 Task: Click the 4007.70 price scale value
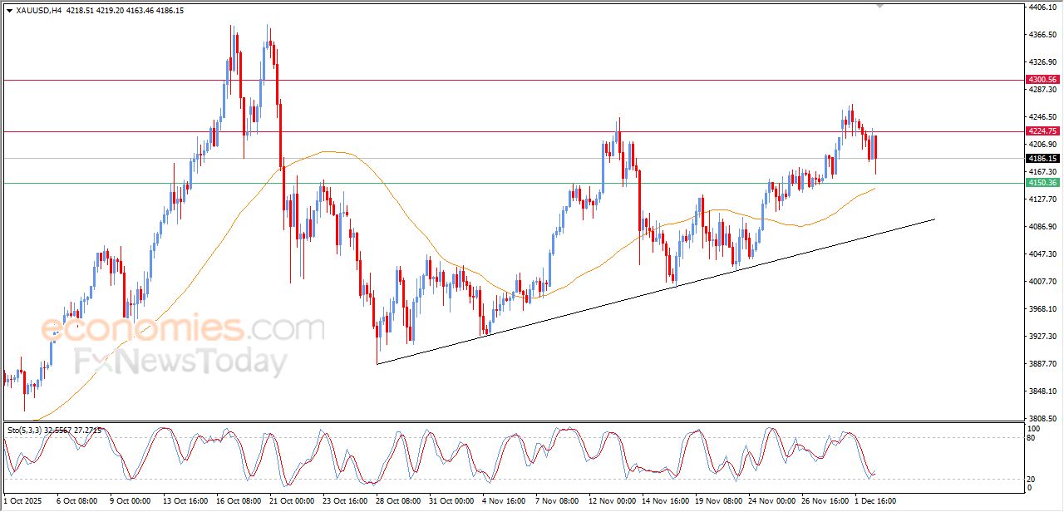coord(1042,281)
